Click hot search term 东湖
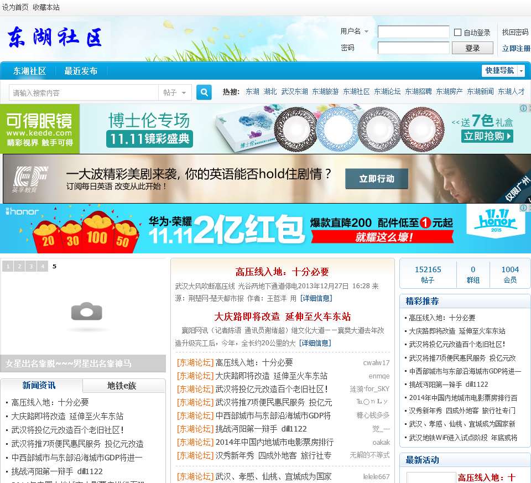531x483 pixels. 252,91
